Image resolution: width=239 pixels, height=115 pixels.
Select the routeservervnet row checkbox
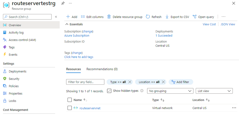(70, 108)
